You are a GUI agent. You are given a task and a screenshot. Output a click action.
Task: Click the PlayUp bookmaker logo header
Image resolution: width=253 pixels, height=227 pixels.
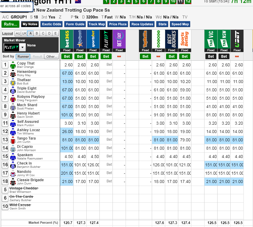click(106, 39)
